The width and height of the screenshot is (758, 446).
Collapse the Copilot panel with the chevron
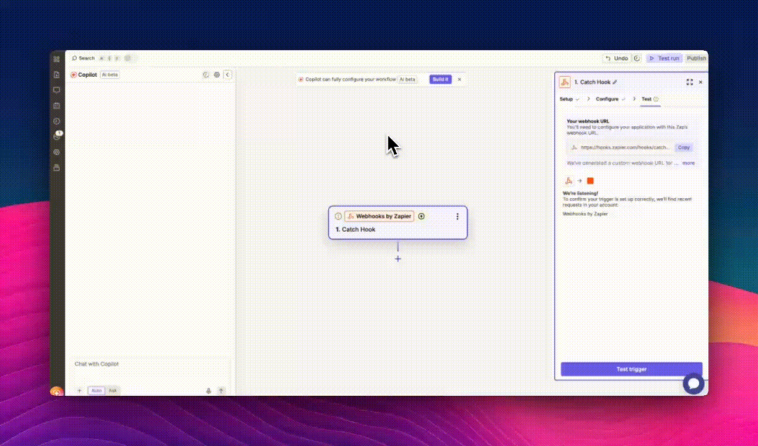pos(227,74)
